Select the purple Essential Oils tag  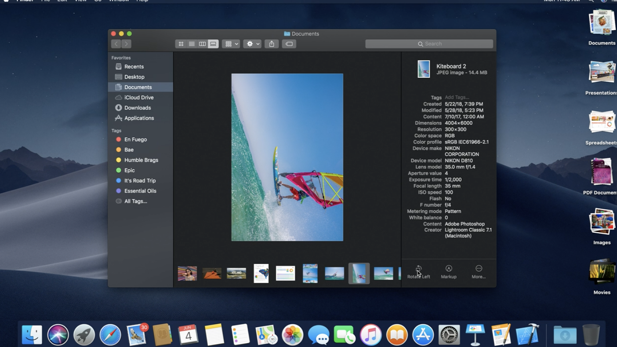[x=140, y=191]
